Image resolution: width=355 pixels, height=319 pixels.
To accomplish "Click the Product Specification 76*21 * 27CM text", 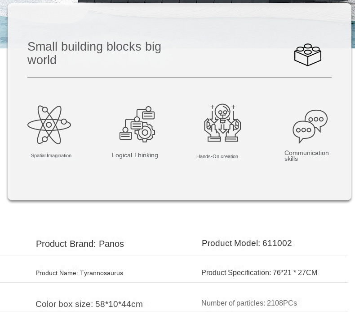I will [259, 272].
